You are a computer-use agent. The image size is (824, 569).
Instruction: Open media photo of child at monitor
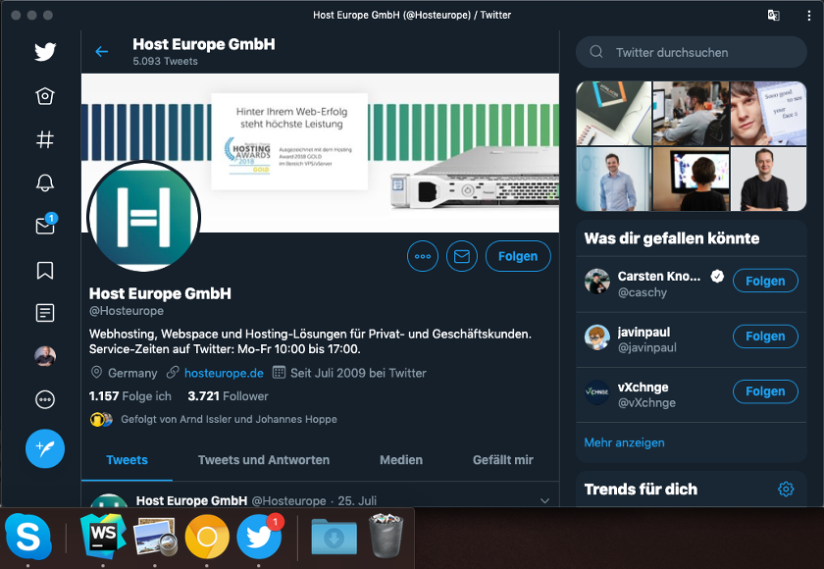pos(691,180)
